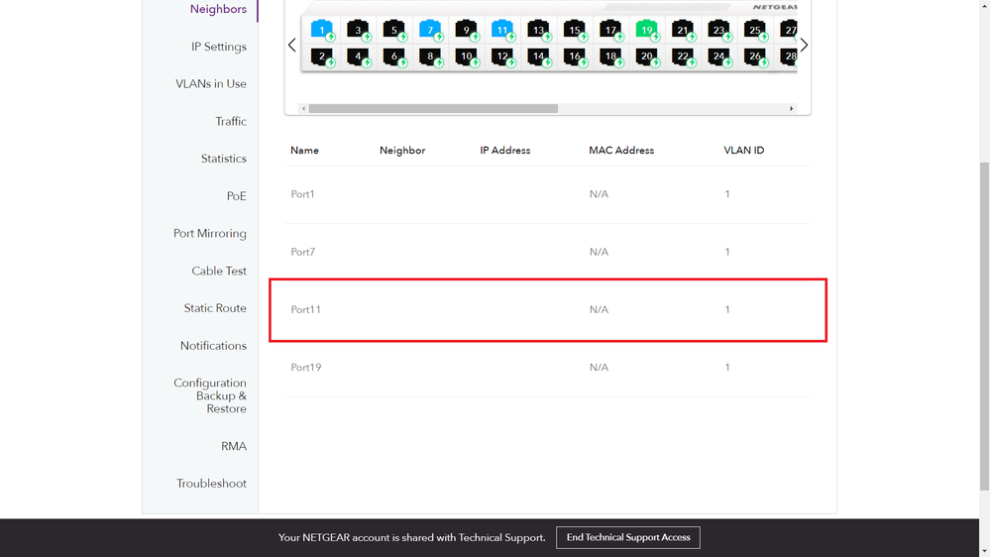Click the horizontal scrollbar right arrow

click(x=791, y=109)
